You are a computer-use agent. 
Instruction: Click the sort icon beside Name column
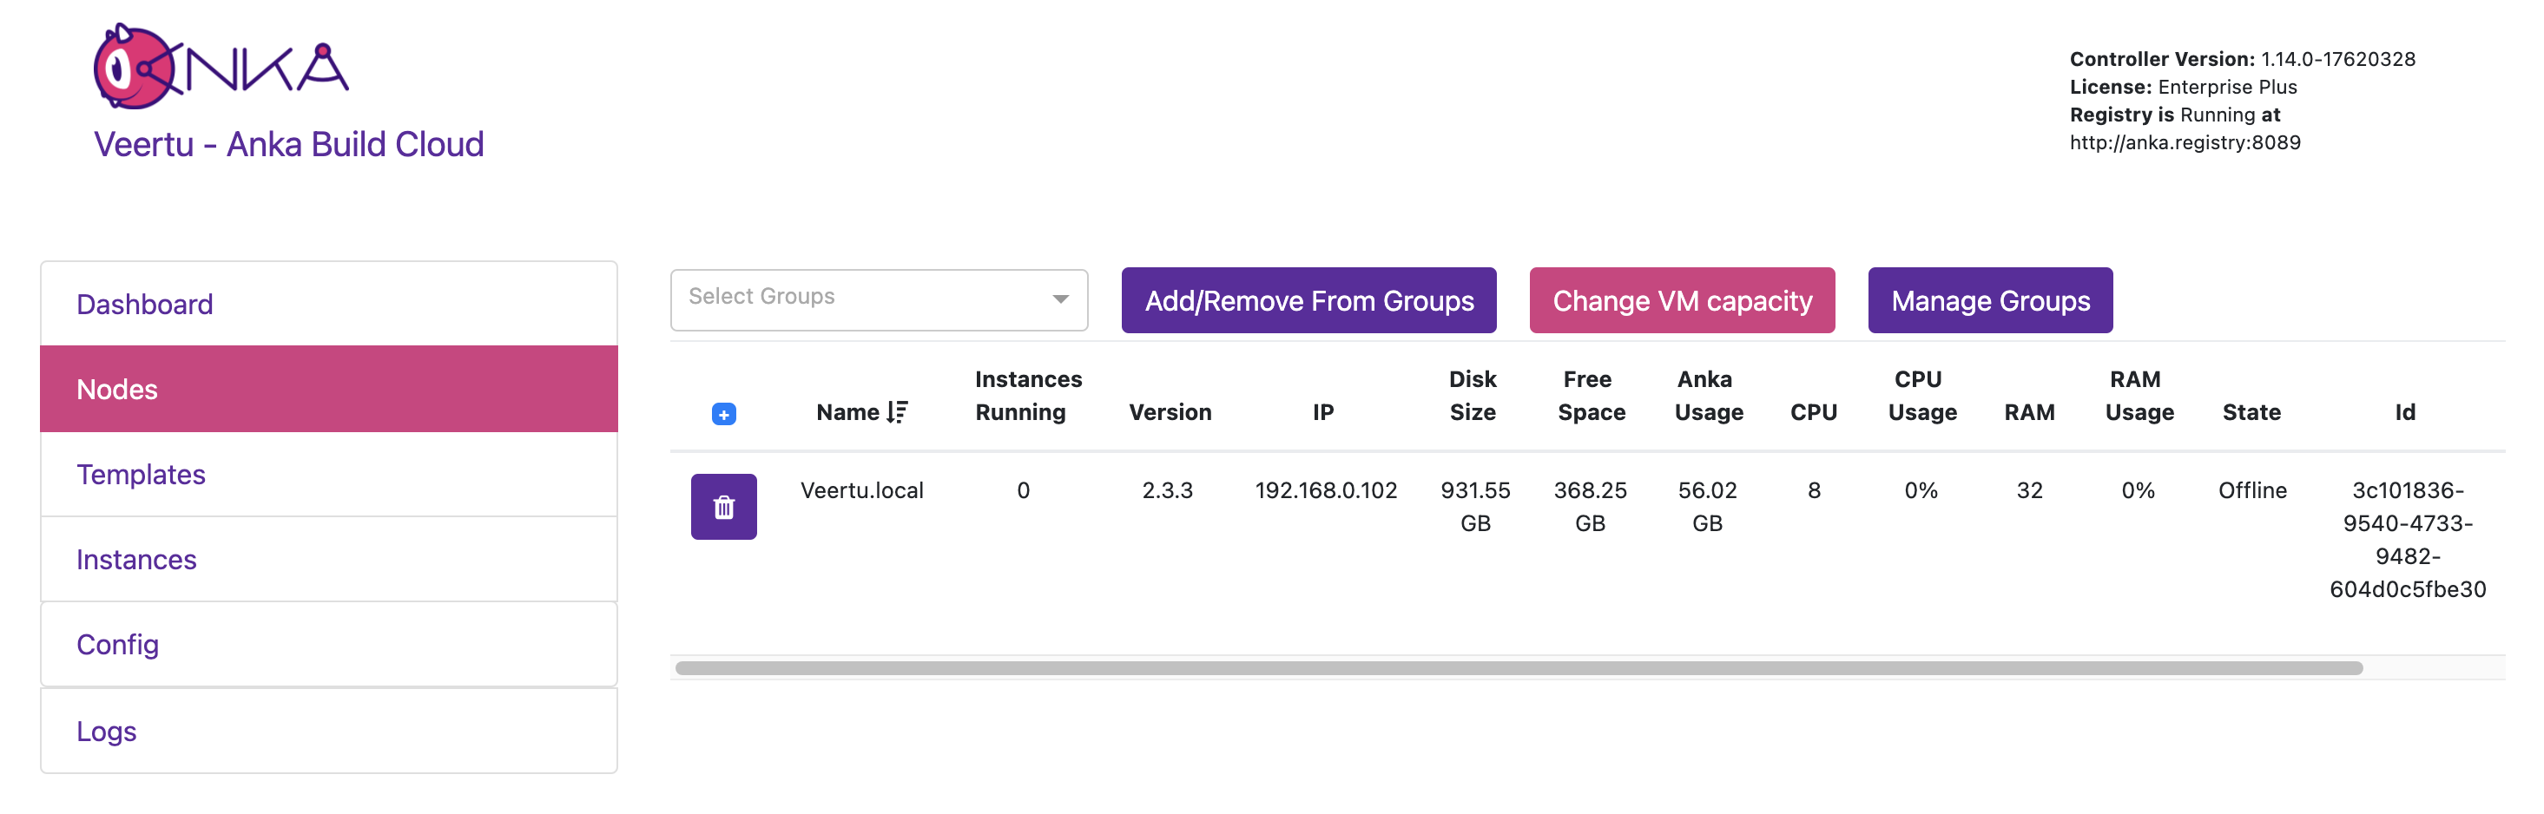[x=897, y=412]
